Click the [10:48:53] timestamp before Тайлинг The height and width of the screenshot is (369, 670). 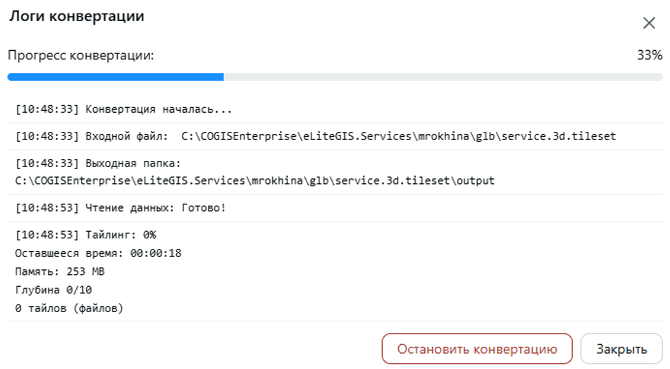pos(47,235)
